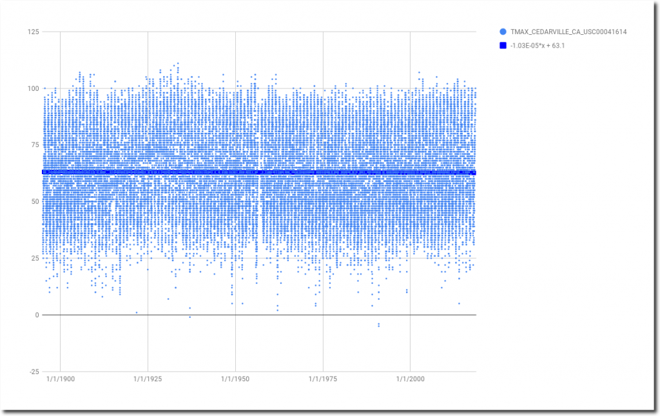Click the dark blue square trendline legend marker
This screenshot has width=660, height=416.
pyautogui.click(x=503, y=46)
